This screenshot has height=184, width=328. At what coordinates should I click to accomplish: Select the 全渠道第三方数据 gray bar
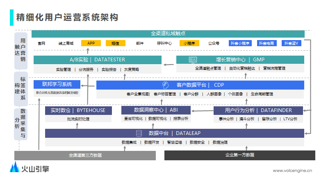[x=85, y=155]
